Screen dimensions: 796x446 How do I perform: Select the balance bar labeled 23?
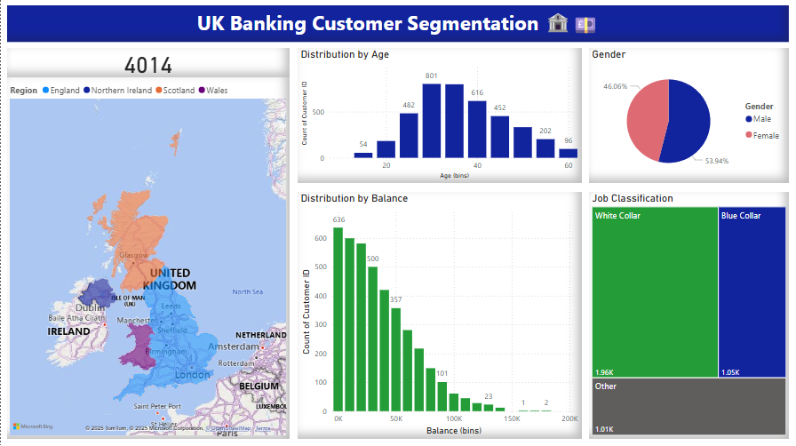pyautogui.click(x=489, y=408)
